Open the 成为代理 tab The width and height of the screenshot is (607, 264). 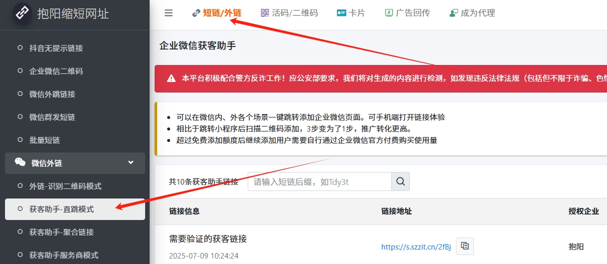click(472, 13)
